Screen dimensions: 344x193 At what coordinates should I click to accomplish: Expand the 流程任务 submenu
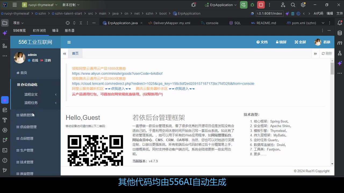click(40, 103)
